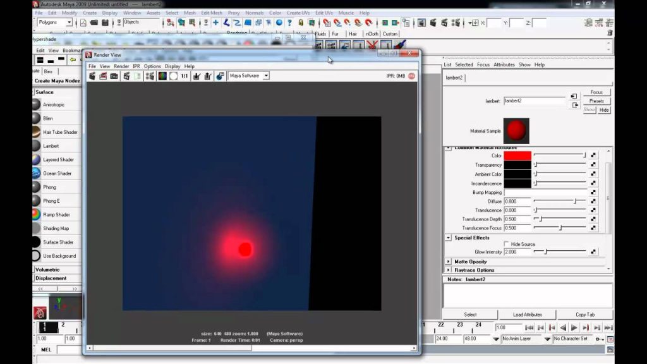Start IPR render from Render View toolbar
This screenshot has height=364, width=647.
pos(126,76)
